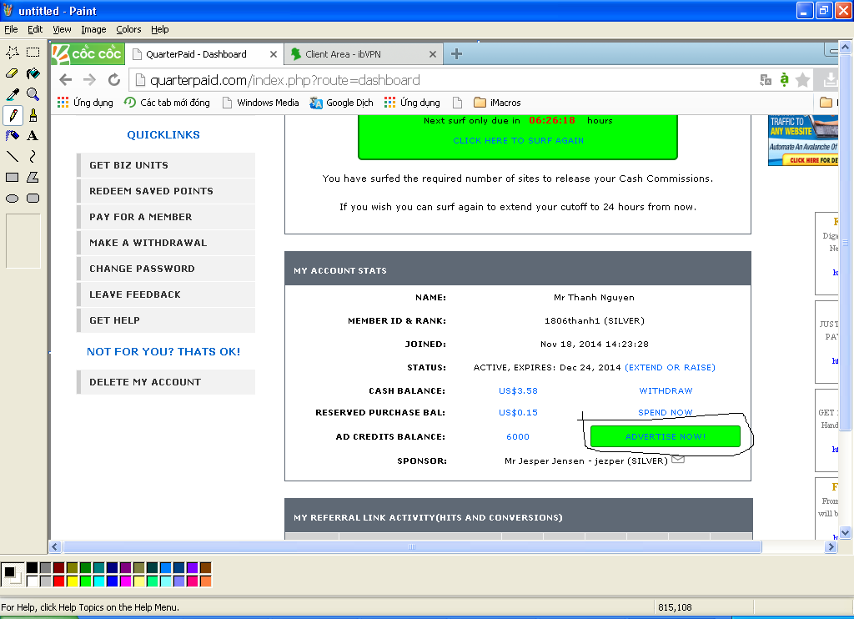Select the Free-Form Select tool
This screenshot has width=854, height=619.
coord(13,53)
